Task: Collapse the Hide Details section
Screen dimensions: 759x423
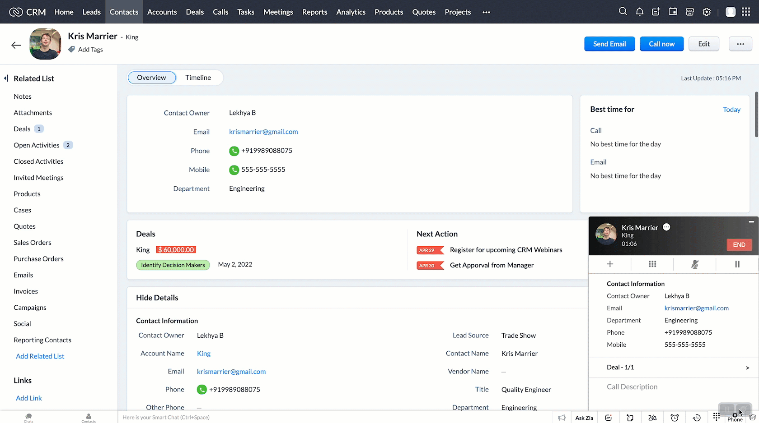Action: tap(157, 298)
